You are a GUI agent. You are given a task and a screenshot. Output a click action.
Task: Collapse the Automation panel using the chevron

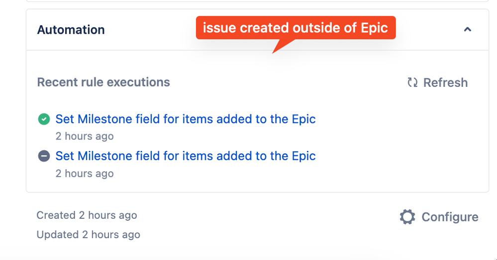(x=468, y=29)
